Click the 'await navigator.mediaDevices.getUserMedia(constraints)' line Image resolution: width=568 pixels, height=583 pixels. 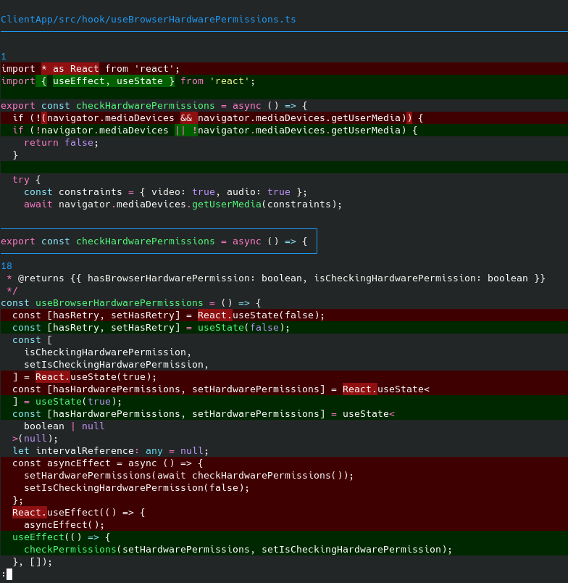[183, 204]
